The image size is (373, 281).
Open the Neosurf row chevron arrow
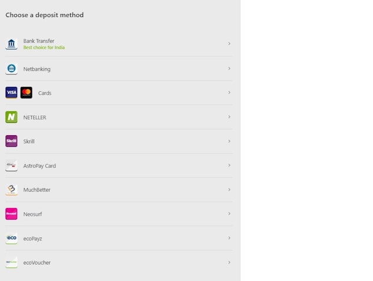click(x=229, y=214)
